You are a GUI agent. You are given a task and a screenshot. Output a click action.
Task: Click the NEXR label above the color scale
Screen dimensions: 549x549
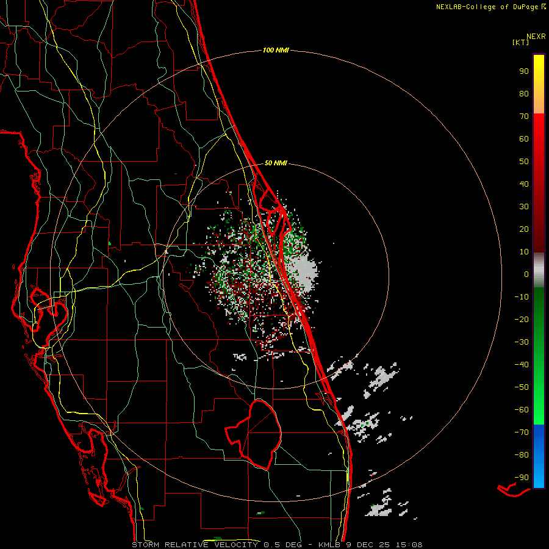[x=536, y=37]
